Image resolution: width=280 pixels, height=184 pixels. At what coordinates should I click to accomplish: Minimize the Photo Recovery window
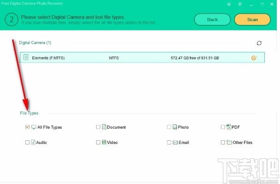[x=251, y=5]
